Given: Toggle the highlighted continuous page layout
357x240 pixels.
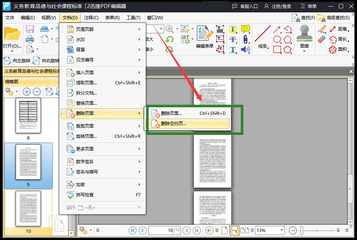Looking at the screenshot, I should pos(235,230).
